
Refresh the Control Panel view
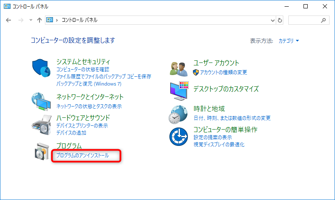click(280, 20)
